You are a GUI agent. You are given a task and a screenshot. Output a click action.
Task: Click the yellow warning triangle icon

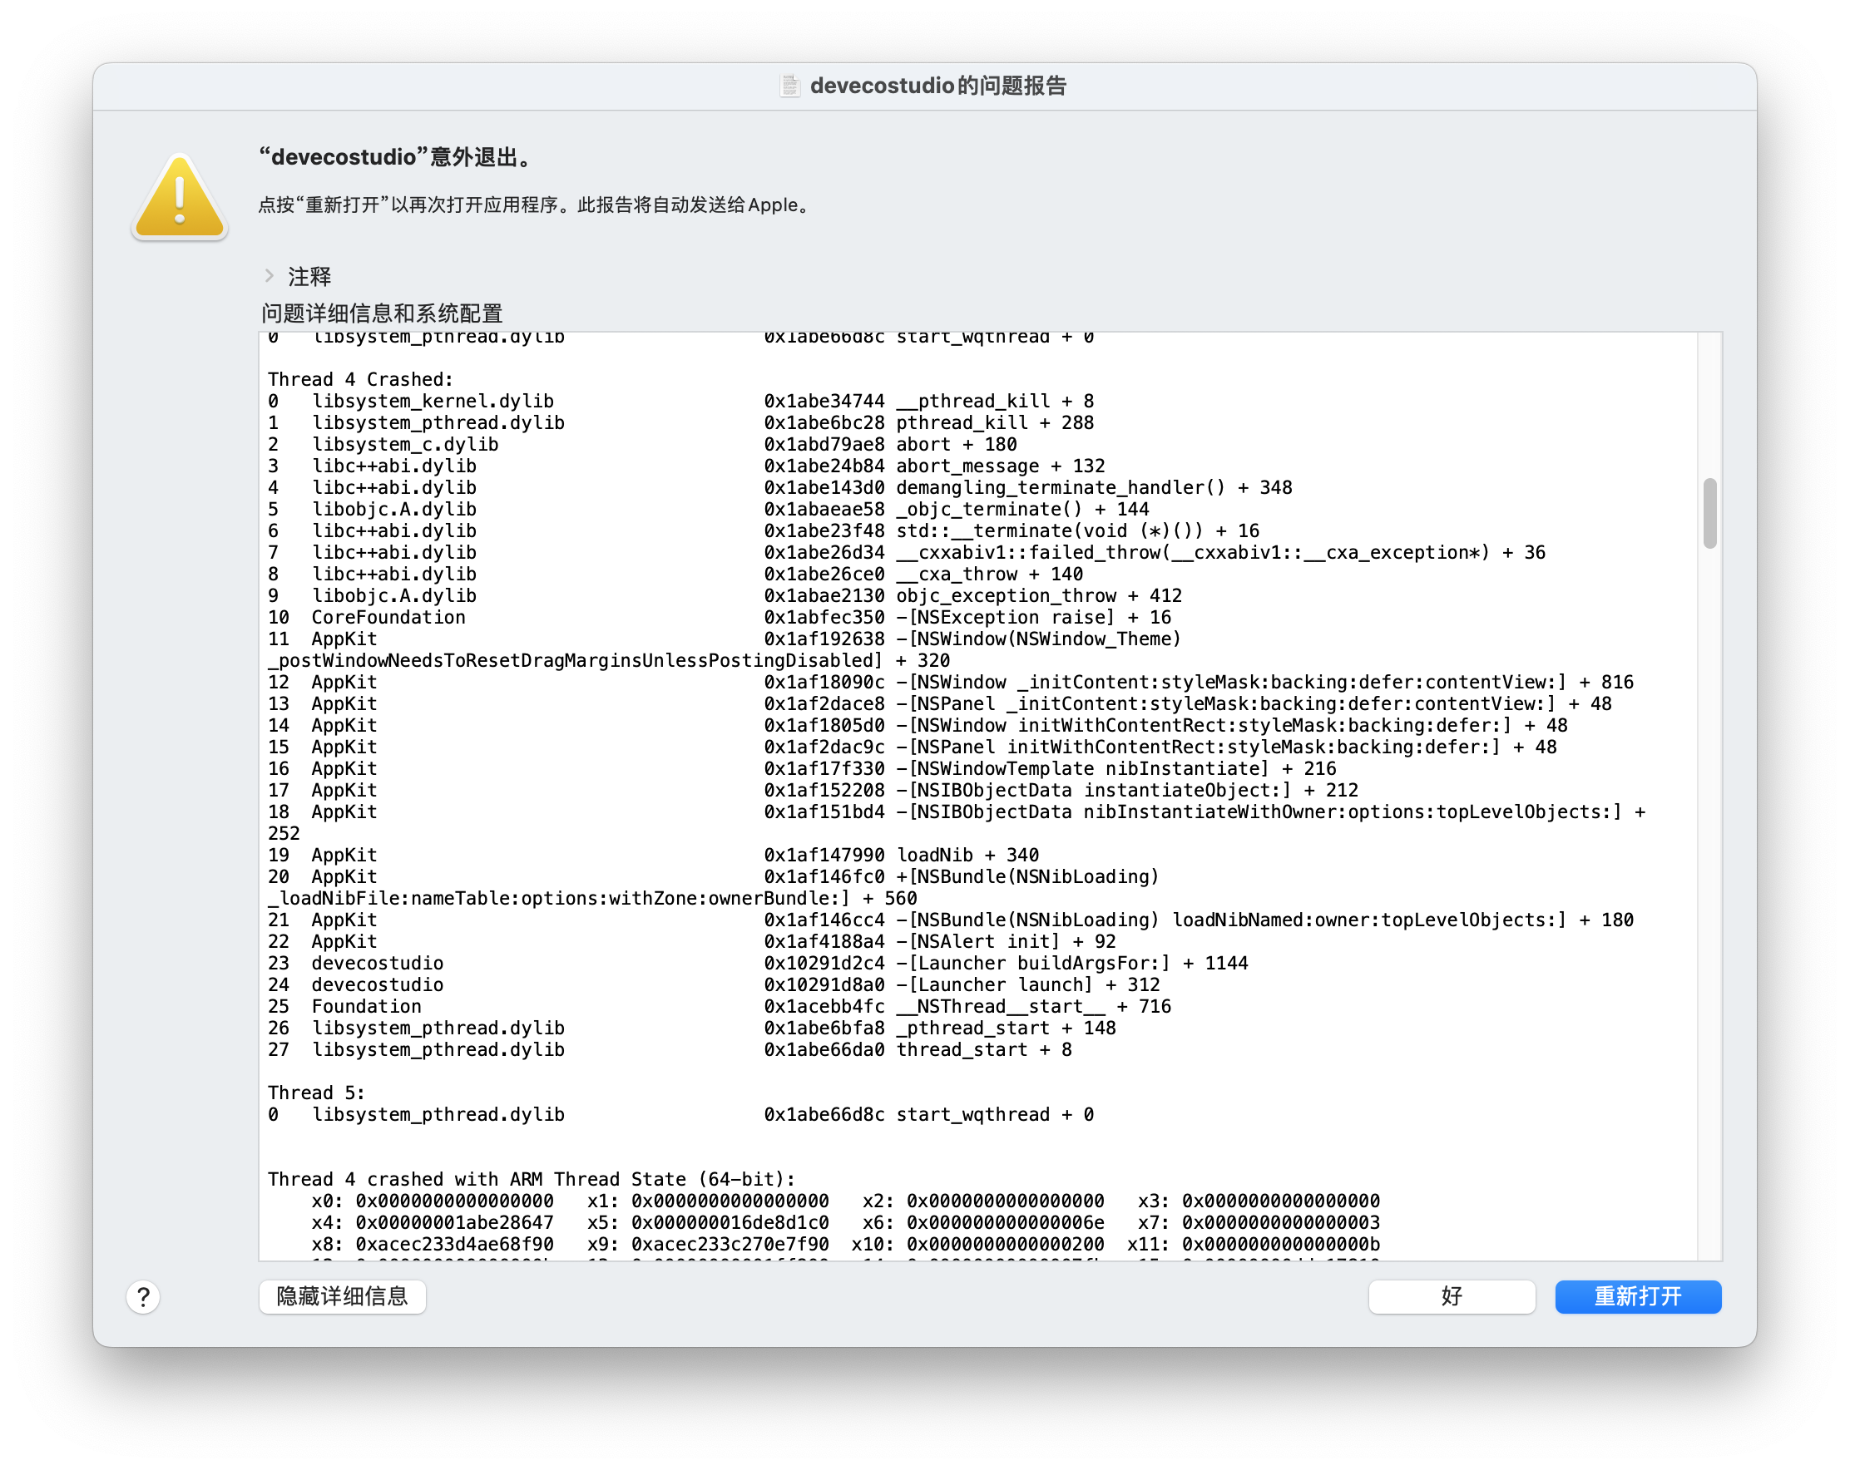pos(180,196)
